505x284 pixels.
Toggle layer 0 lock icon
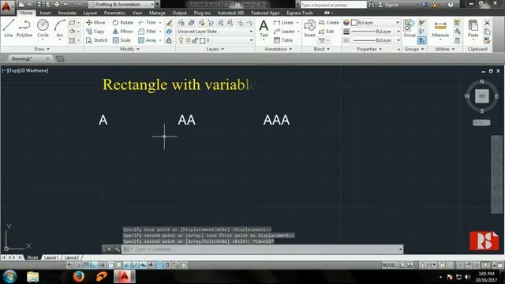click(x=195, y=40)
